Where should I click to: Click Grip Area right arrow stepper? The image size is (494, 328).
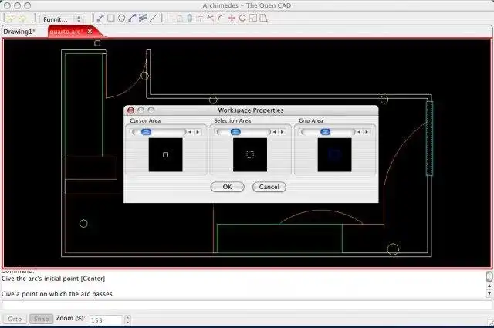367,132
